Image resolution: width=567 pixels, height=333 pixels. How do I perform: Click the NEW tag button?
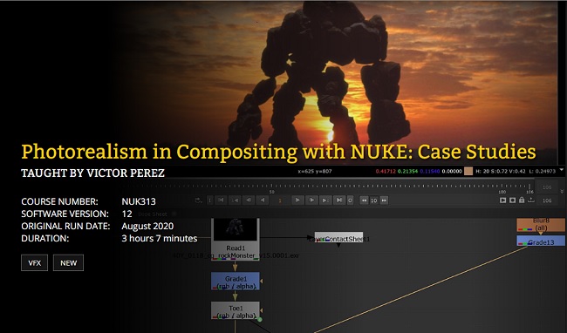(68, 263)
